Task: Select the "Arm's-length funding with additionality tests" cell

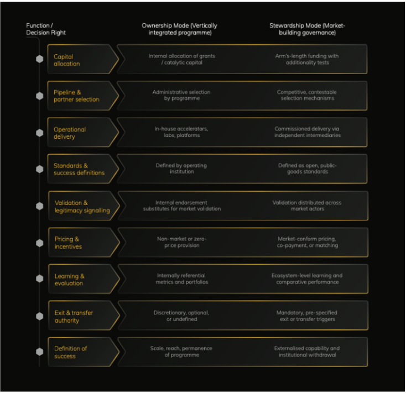Action: [307, 59]
